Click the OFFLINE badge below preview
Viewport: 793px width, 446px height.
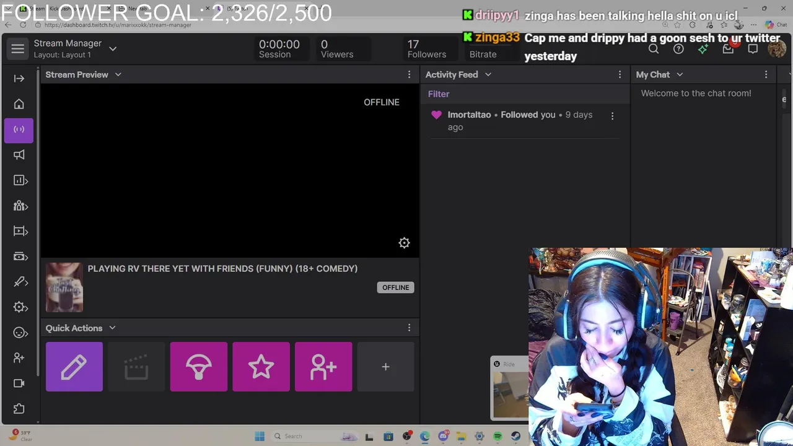pos(395,287)
